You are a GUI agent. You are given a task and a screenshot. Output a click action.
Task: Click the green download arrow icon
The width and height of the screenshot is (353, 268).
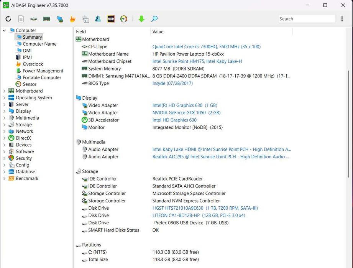click(x=141, y=19)
